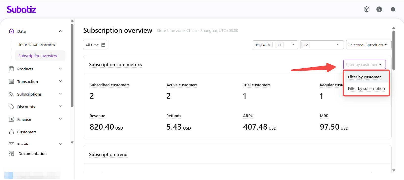Viewport: 404px width, 180px height.
Task: Click the Subscriptions feed icon
Action: (11, 94)
